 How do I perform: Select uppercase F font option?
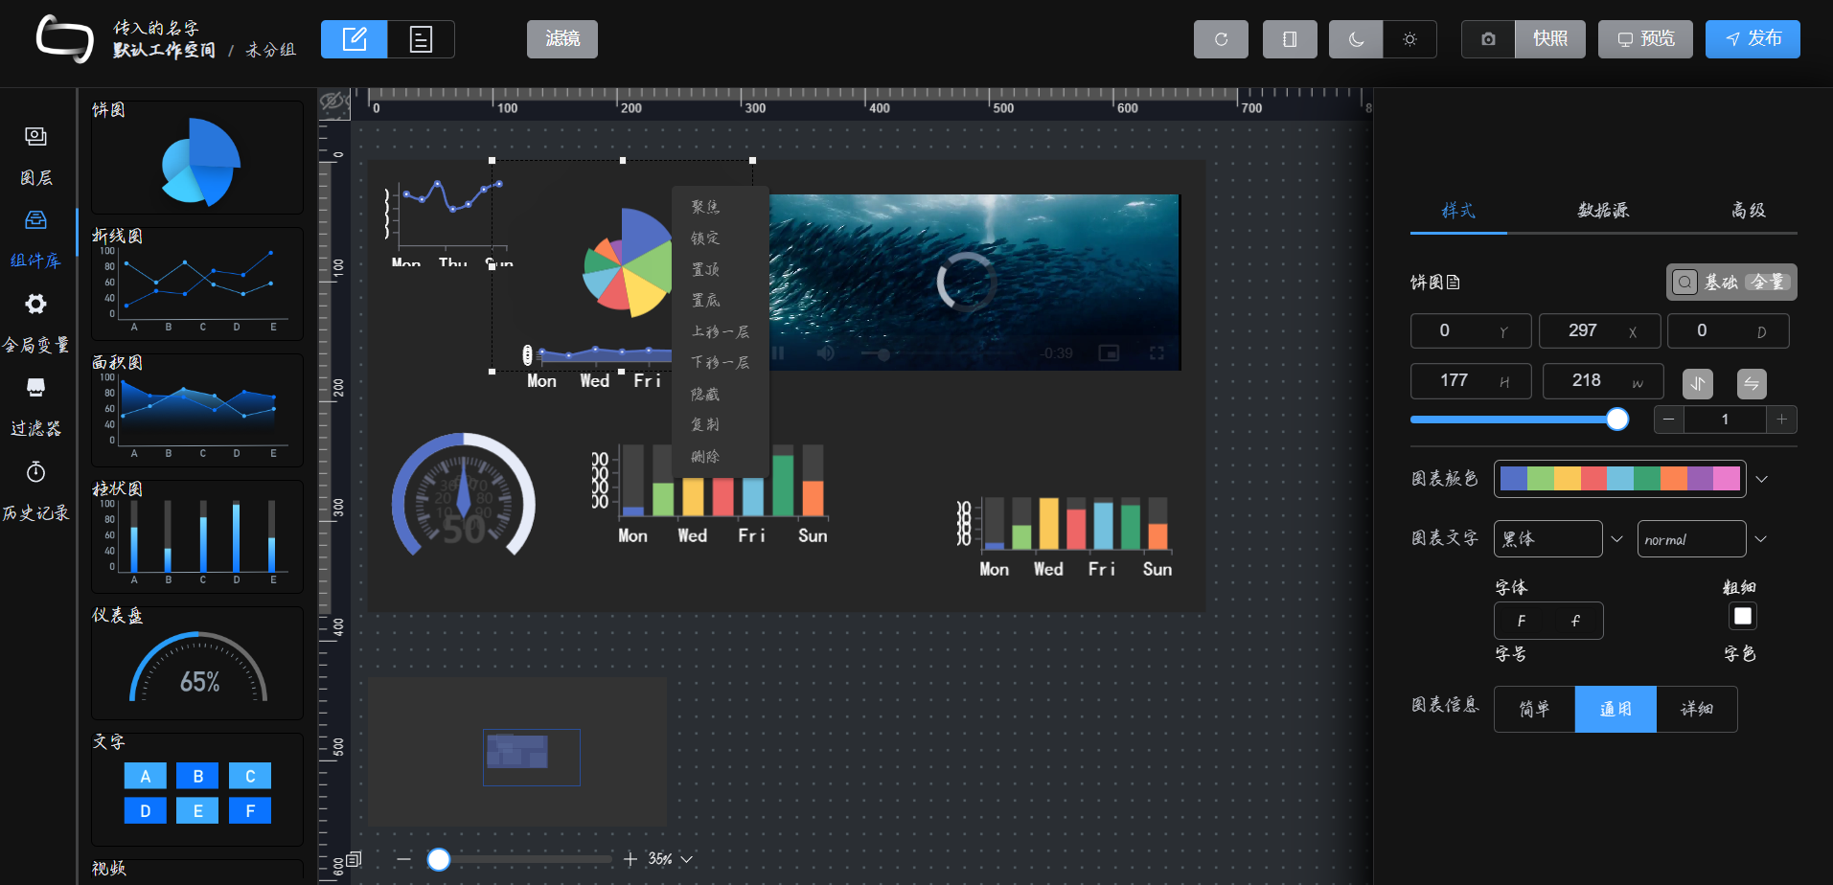(x=1522, y=621)
